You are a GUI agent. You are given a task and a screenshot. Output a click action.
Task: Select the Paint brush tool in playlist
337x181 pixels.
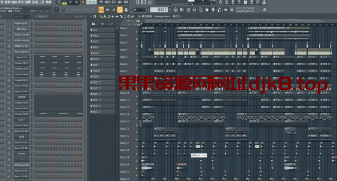tap(105, 16)
